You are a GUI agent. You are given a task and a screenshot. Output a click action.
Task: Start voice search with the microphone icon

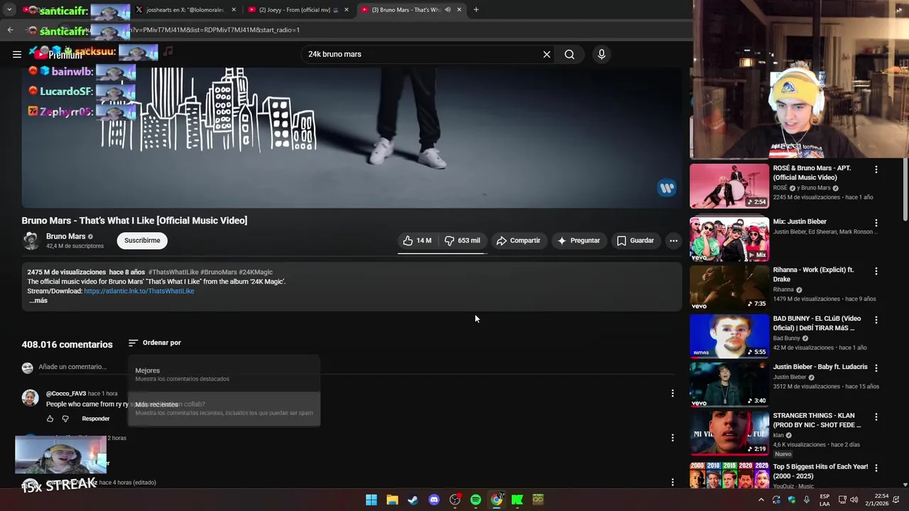(602, 54)
